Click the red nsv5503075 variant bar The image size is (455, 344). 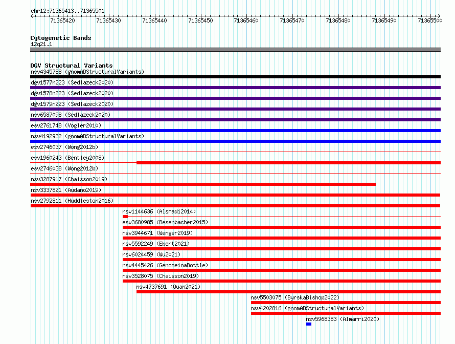346,303
